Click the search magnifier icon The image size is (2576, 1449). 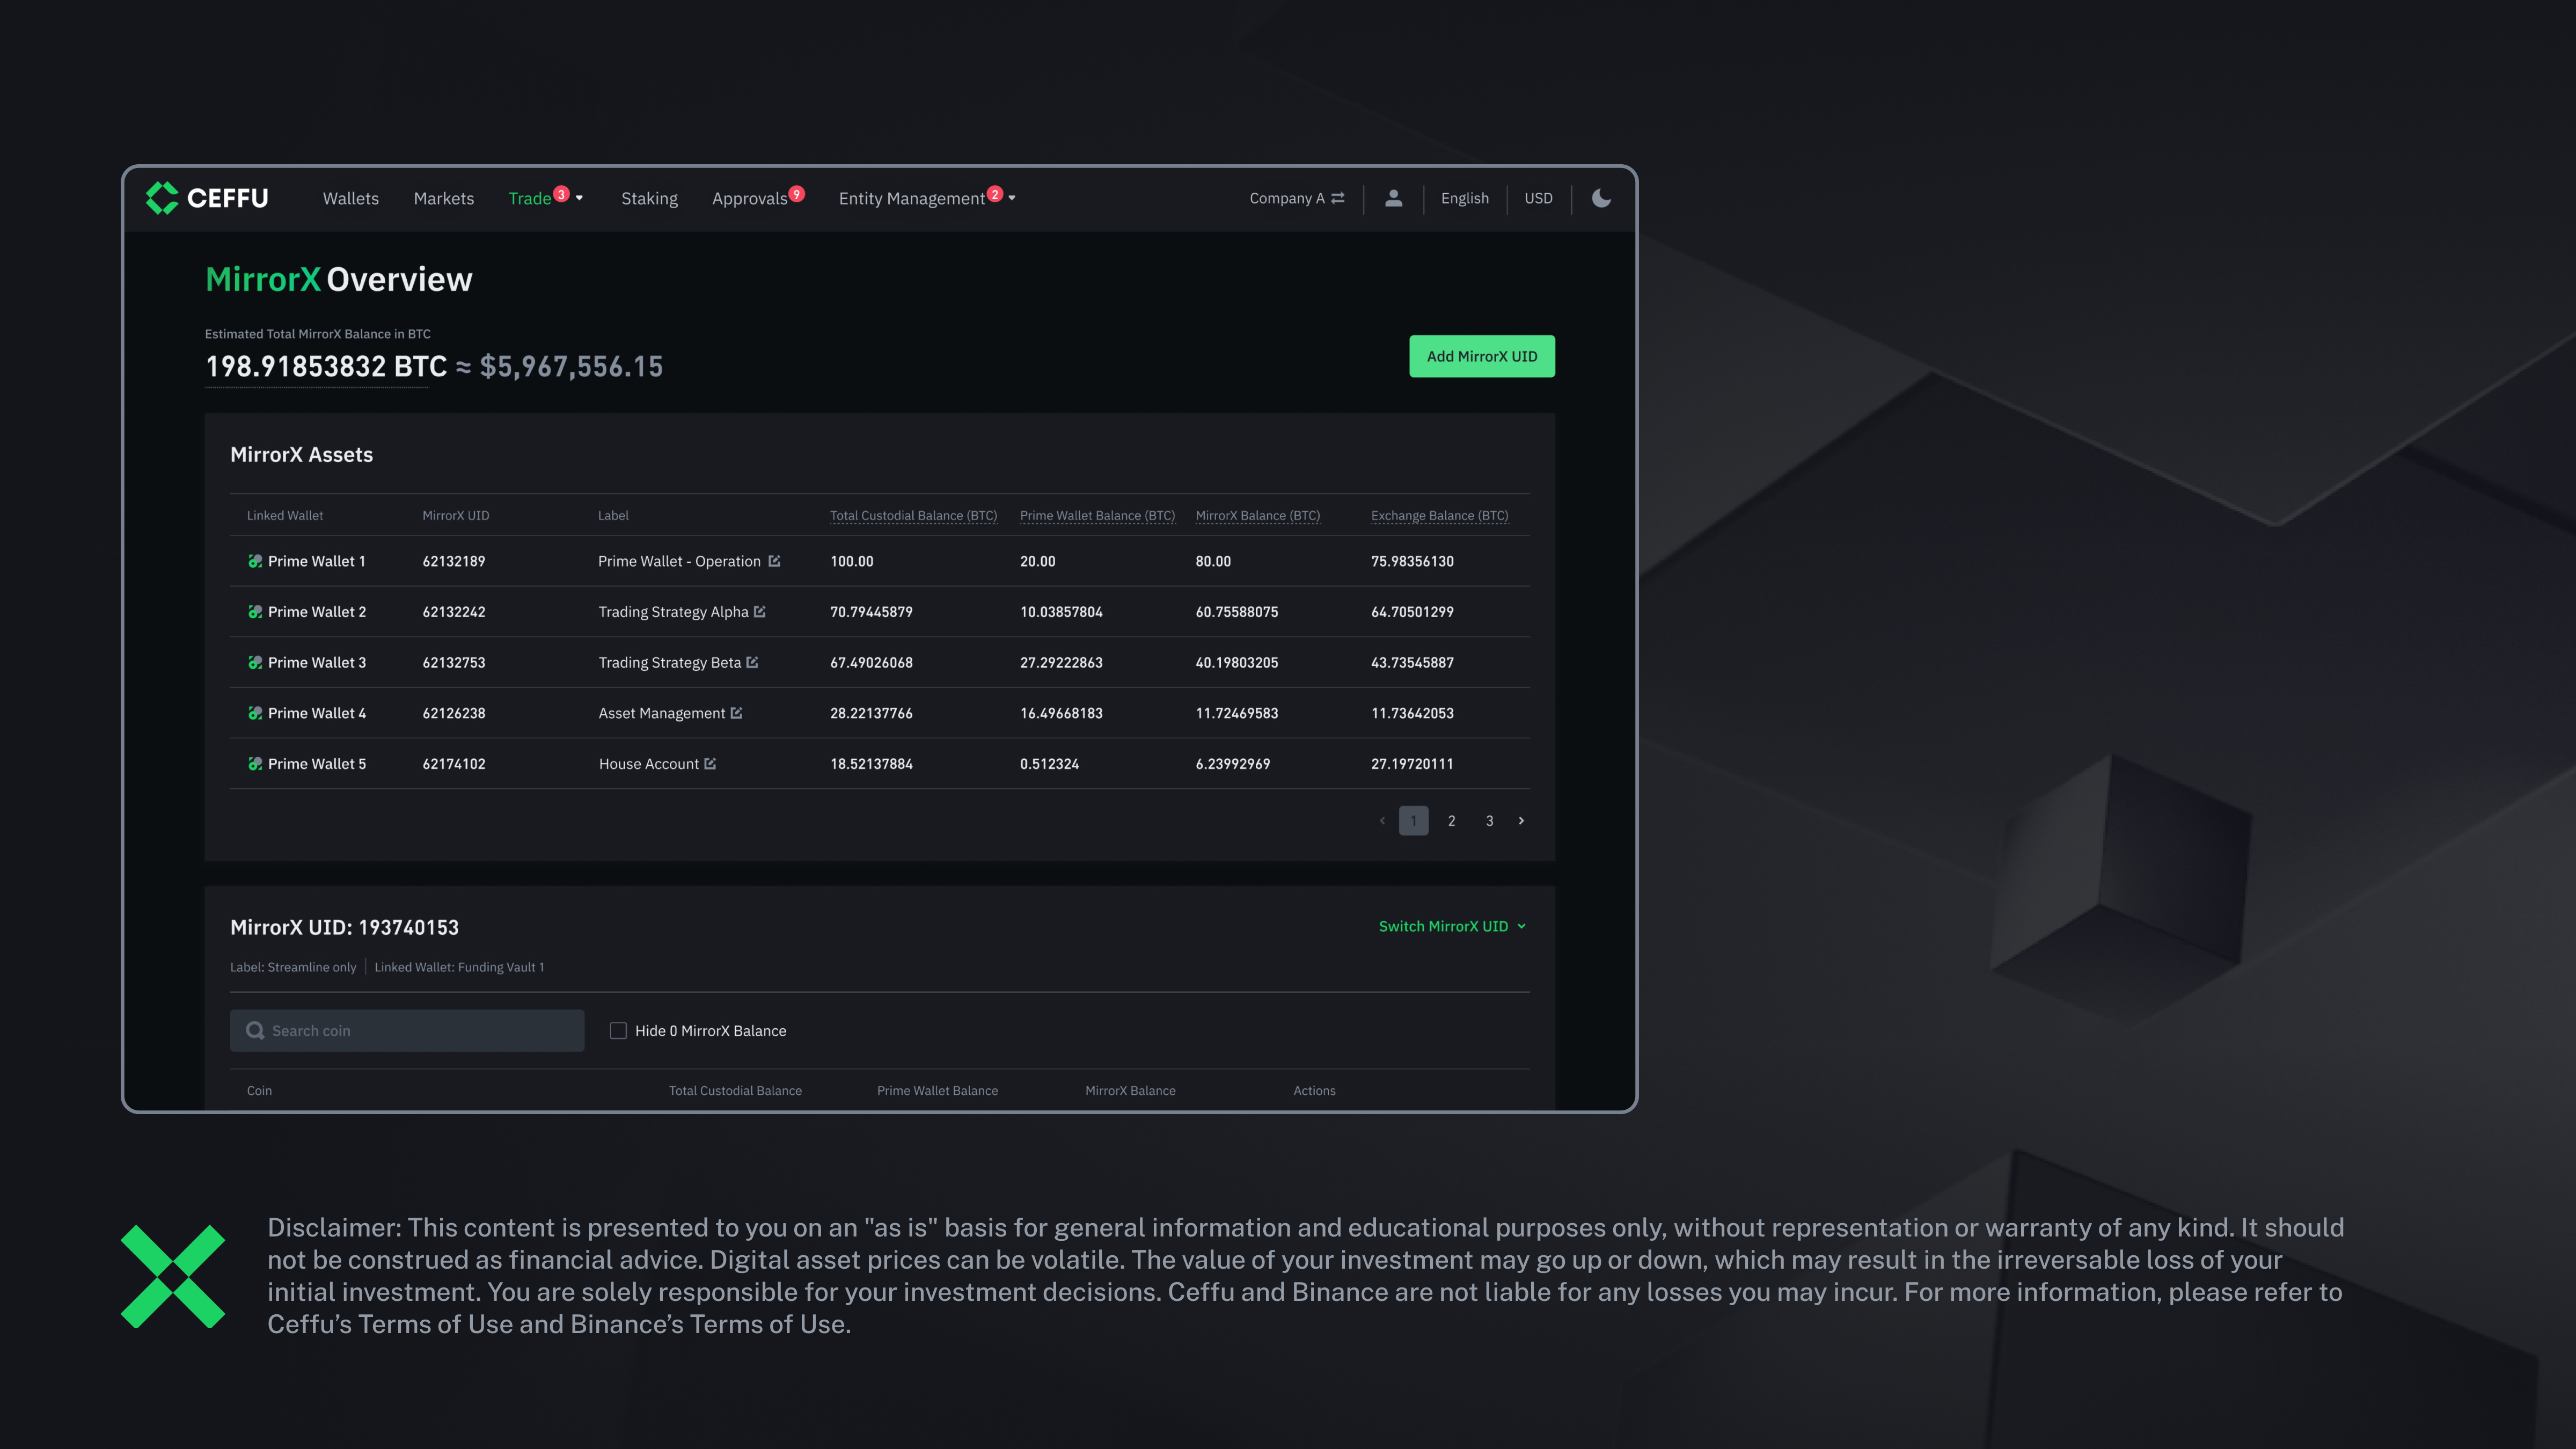click(x=255, y=1030)
